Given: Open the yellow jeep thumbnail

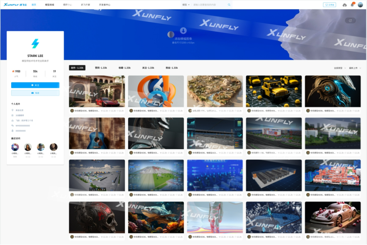Looking at the screenshot, I should click(274, 91).
